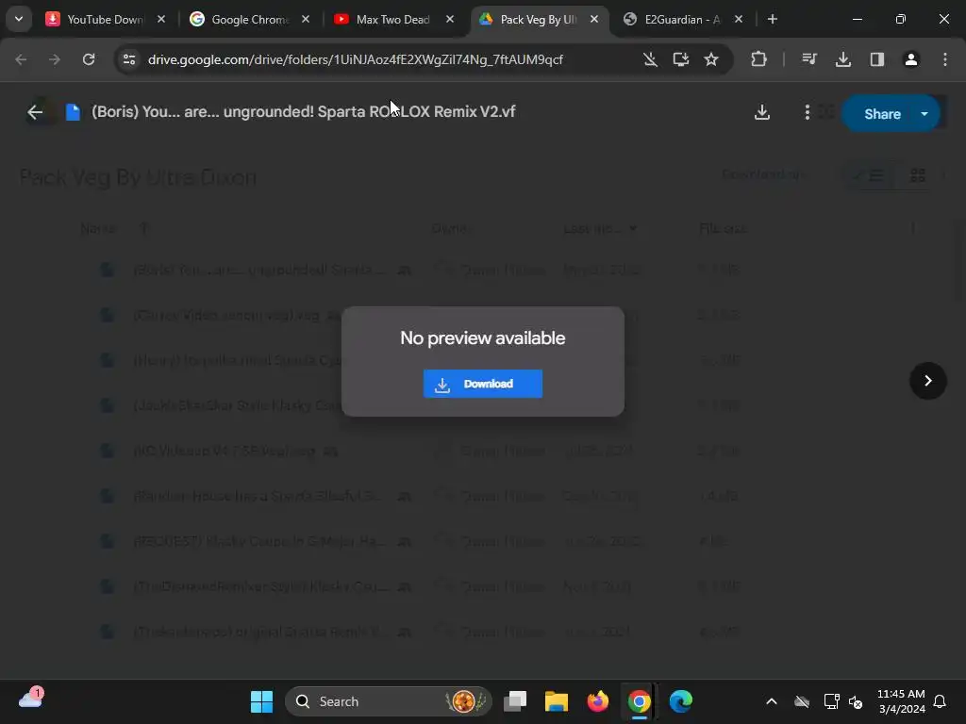The height and width of the screenshot is (724, 966).
Task: Click the Share button
Action: coord(882,114)
